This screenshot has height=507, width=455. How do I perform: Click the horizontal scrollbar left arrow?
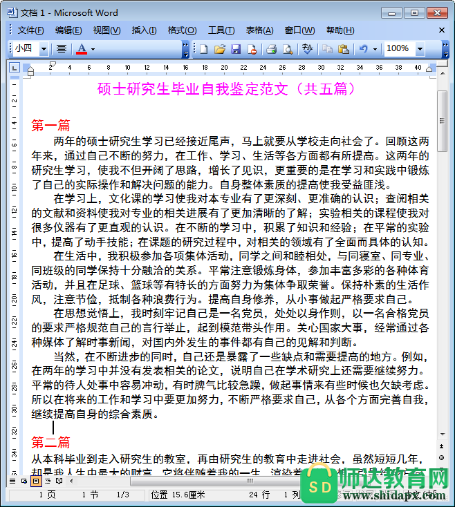click(x=71, y=481)
